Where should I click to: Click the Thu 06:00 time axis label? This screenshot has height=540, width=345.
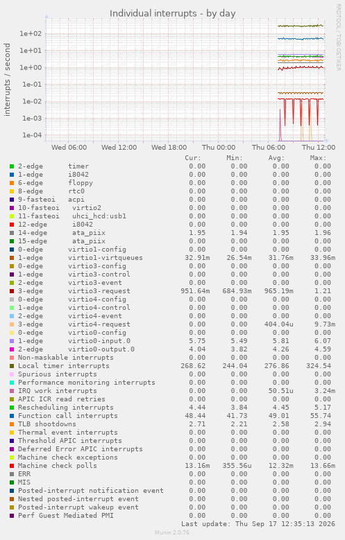pyautogui.click(x=269, y=148)
